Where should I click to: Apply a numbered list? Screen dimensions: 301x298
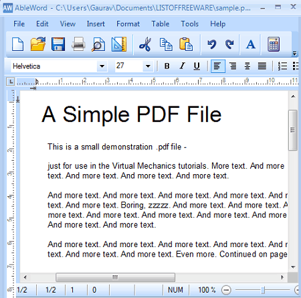pyautogui.click(x=282, y=66)
